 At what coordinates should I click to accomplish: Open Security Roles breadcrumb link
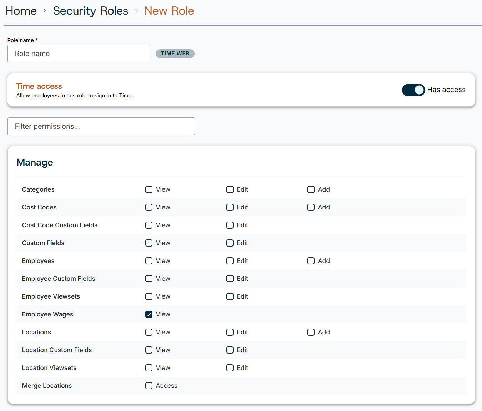coord(91,11)
